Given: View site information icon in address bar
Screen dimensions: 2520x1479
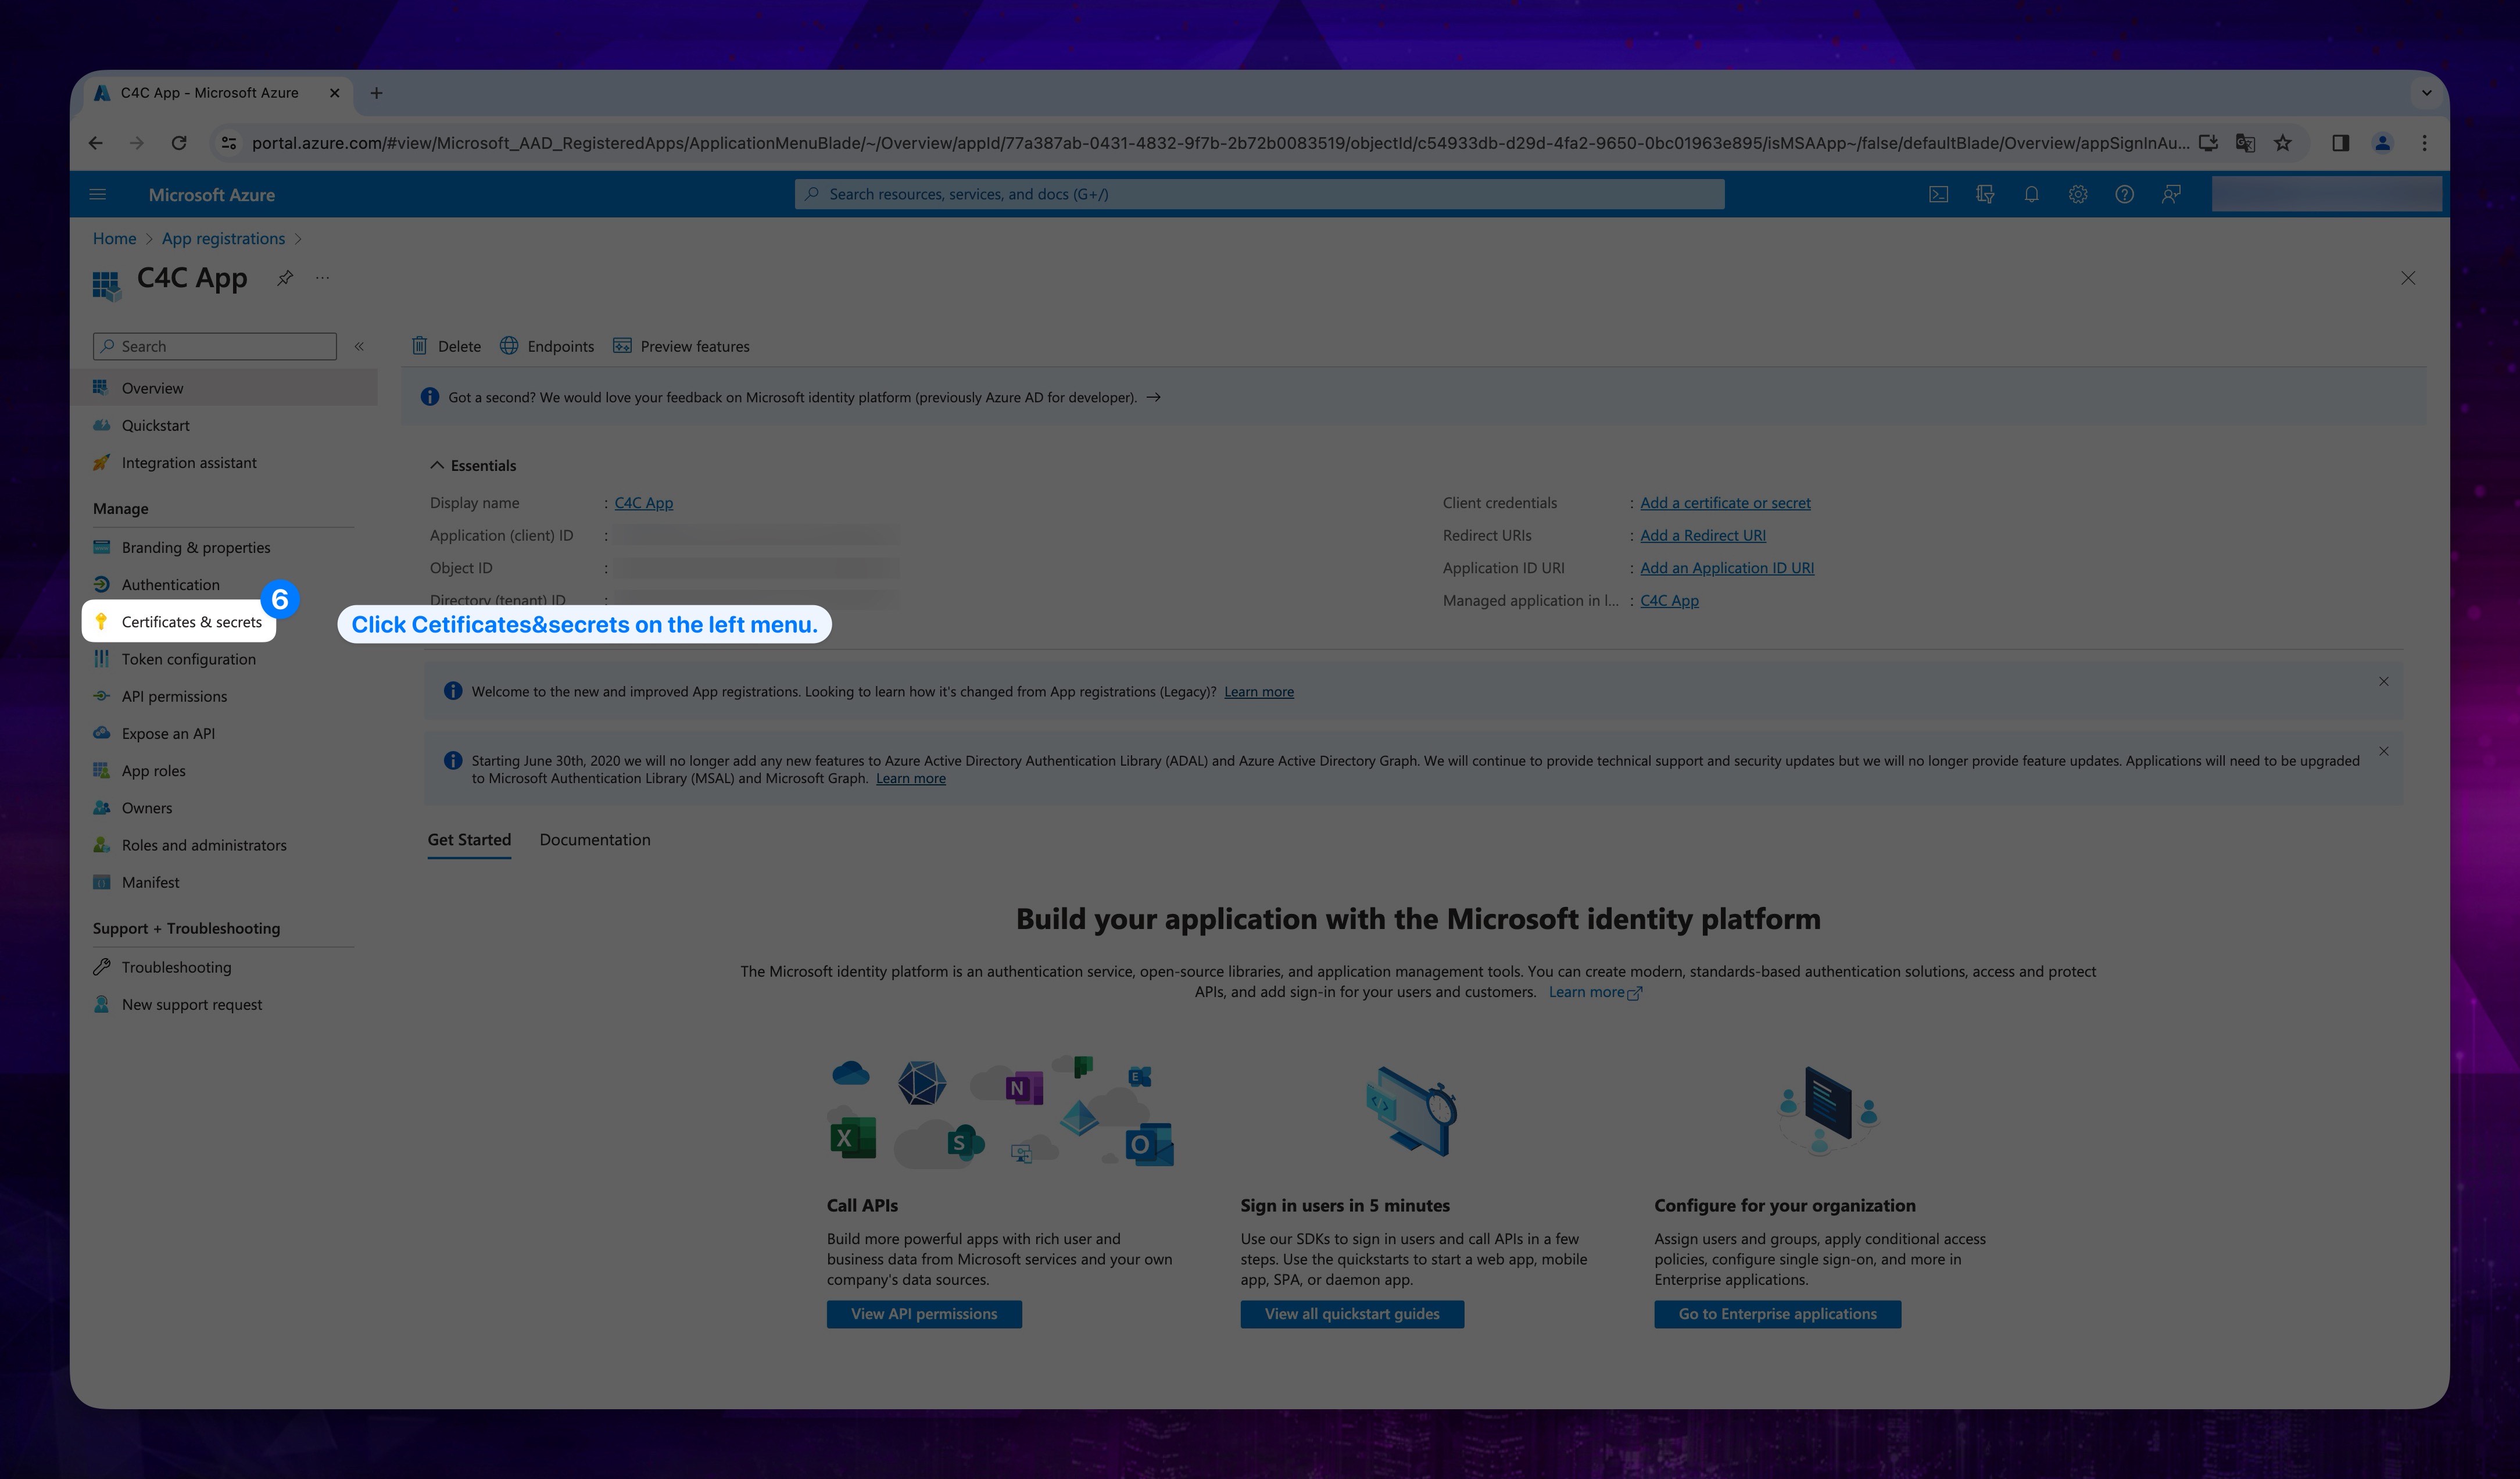Looking at the screenshot, I should tap(229, 143).
